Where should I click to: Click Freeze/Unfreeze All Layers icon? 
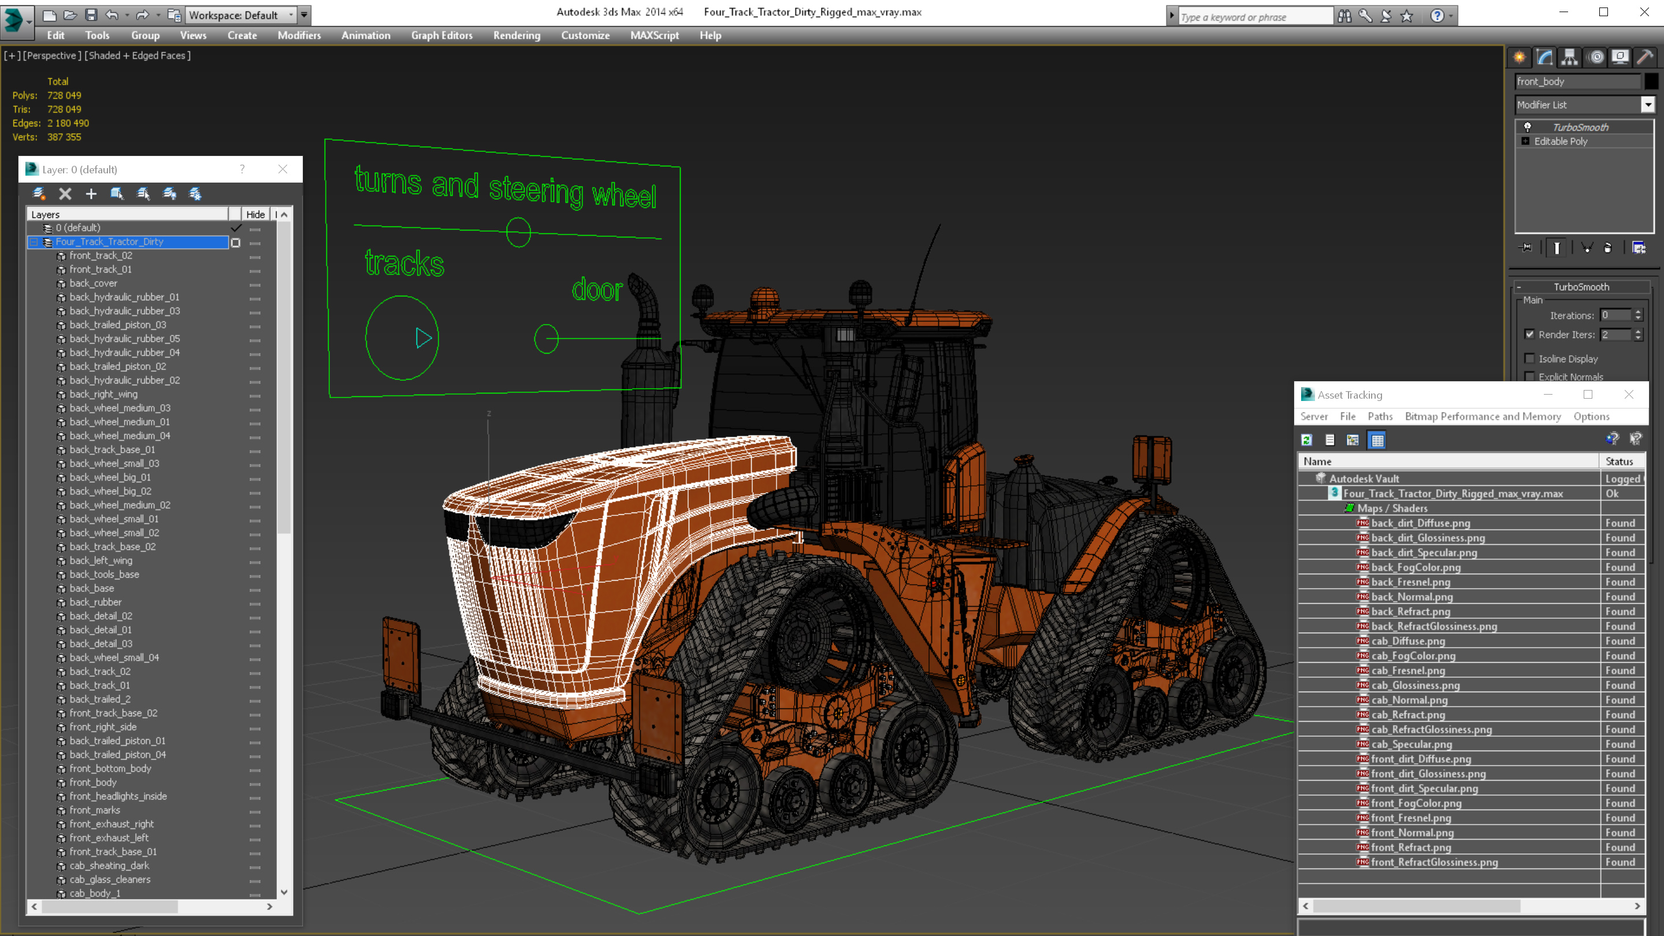[x=195, y=193]
